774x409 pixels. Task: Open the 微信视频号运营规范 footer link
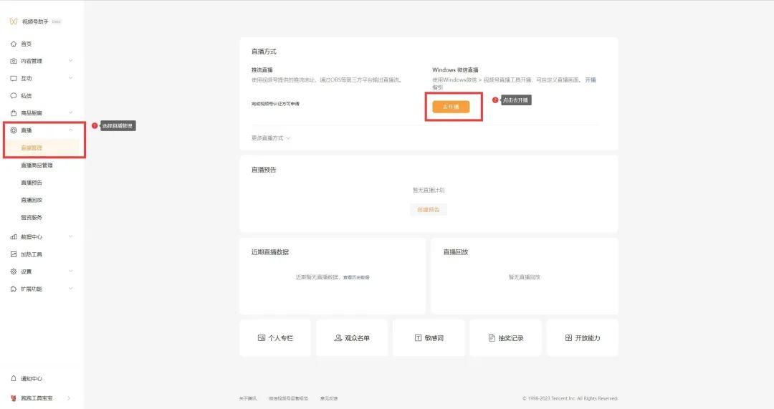pyautogui.click(x=288, y=399)
